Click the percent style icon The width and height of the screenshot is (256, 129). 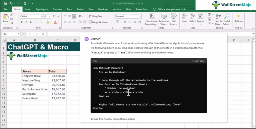[125, 22]
